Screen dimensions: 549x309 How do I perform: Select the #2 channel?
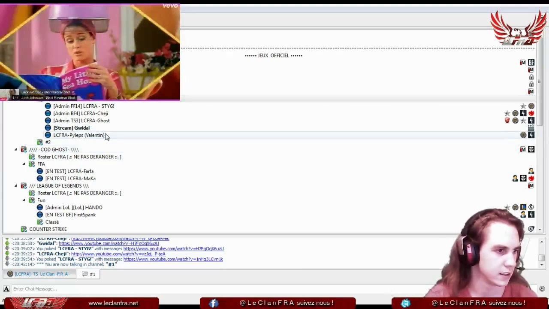[x=48, y=142]
